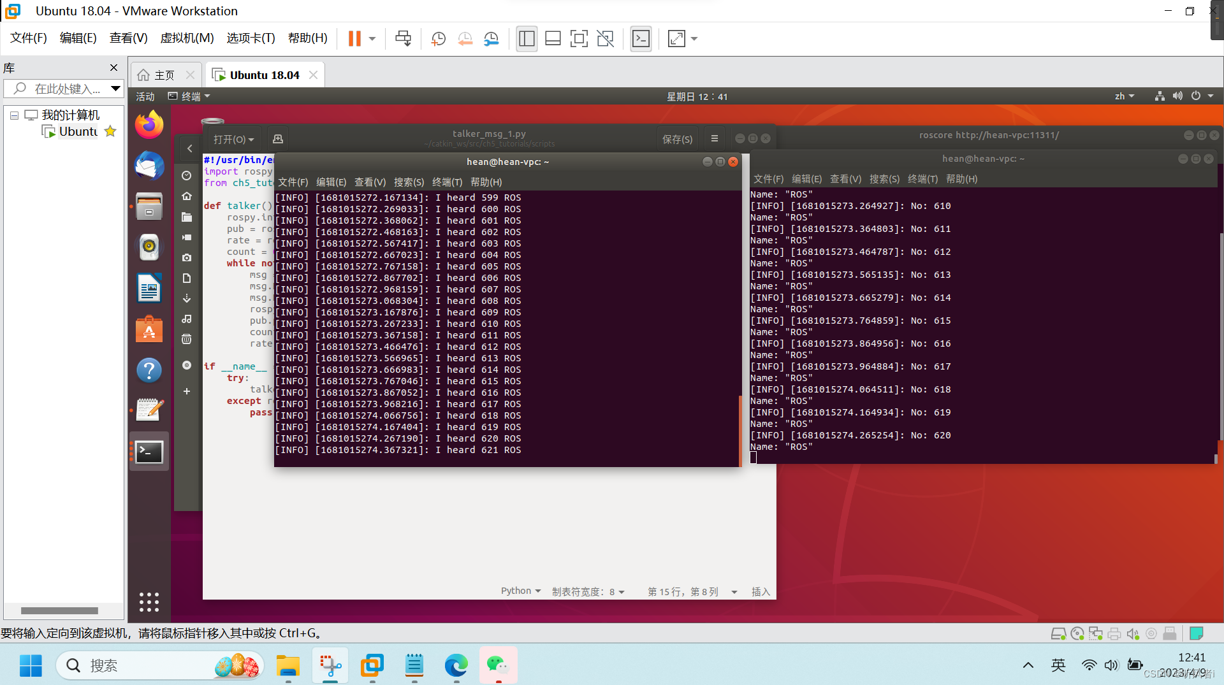Click the library horizontal scrollbar
1224x685 pixels.
(x=59, y=610)
